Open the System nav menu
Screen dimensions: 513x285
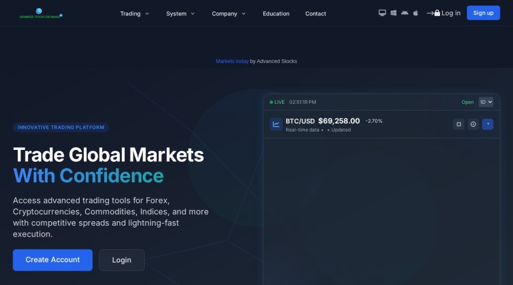[180, 14]
